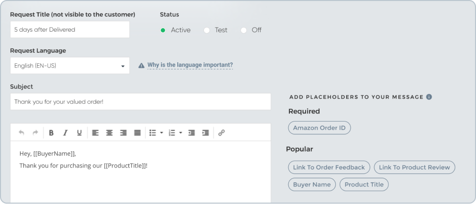Expand the bullet list style dropdown arrow

[x=161, y=133]
